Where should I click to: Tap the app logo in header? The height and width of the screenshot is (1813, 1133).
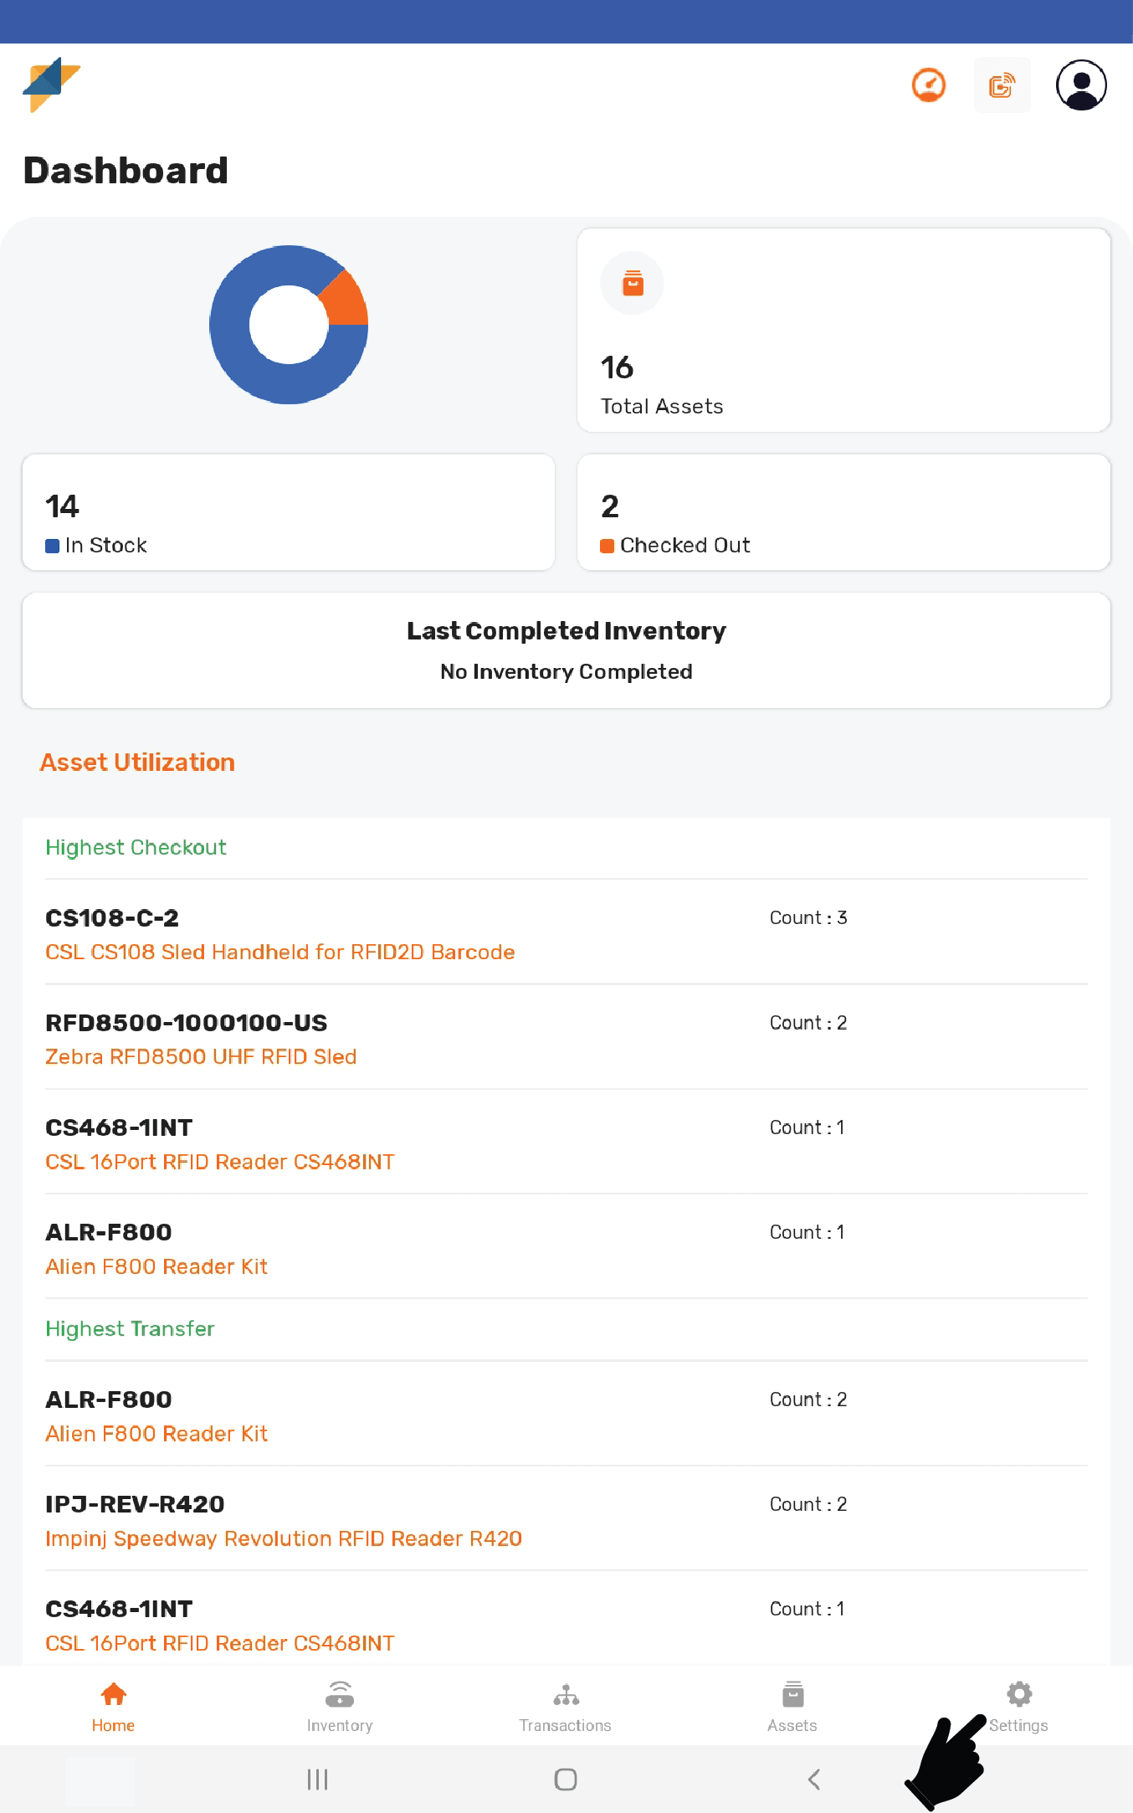coord(51,84)
